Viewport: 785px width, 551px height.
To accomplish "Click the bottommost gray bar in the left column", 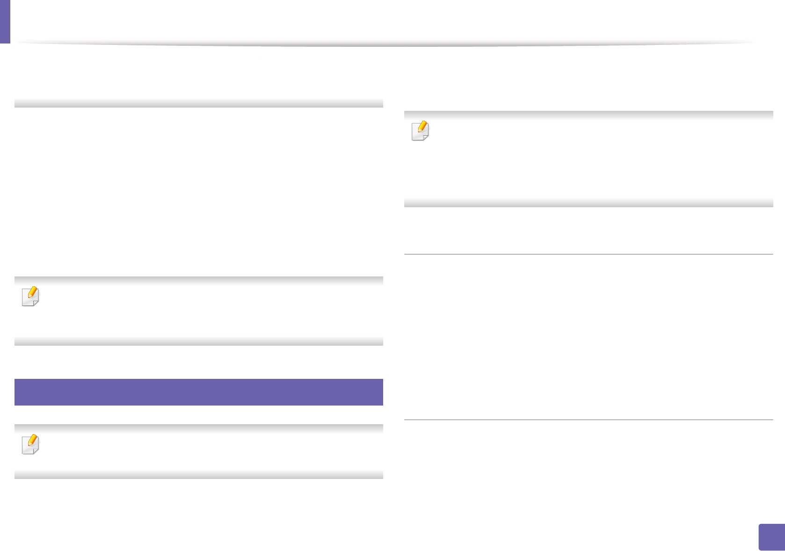I will pyautogui.click(x=199, y=475).
